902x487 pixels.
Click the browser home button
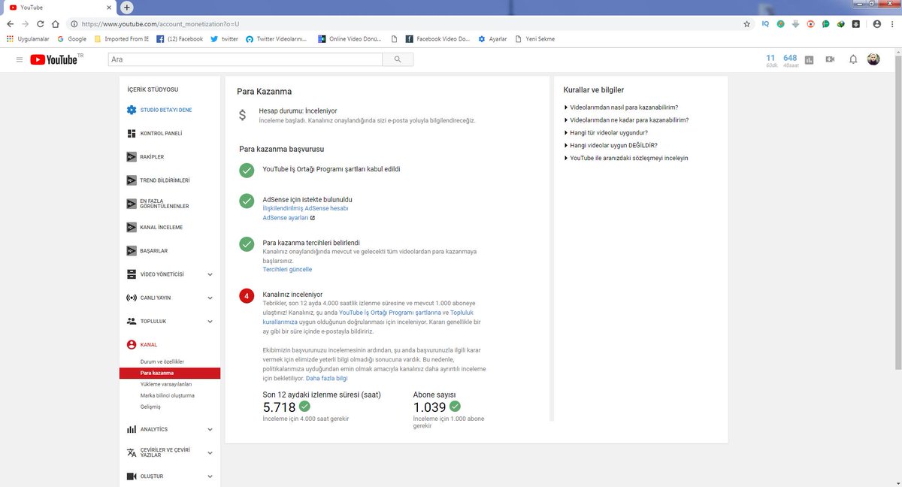[55, 24]
